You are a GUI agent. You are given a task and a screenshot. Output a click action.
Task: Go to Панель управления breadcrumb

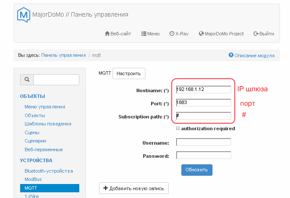(x=64, y=56)
